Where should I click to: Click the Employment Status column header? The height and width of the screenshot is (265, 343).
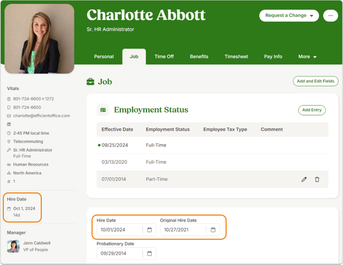click(x=168, y=129)
